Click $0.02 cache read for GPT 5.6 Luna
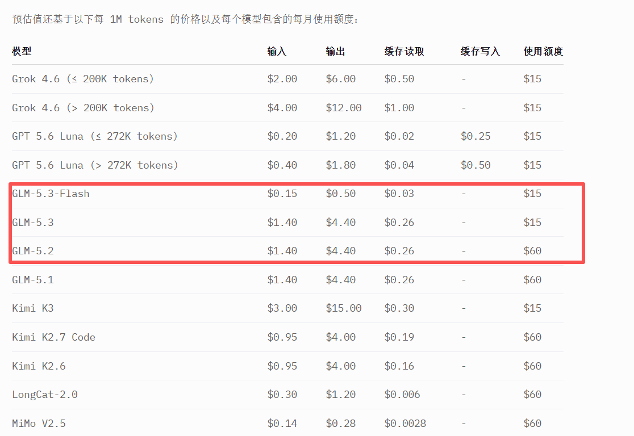 399,136
